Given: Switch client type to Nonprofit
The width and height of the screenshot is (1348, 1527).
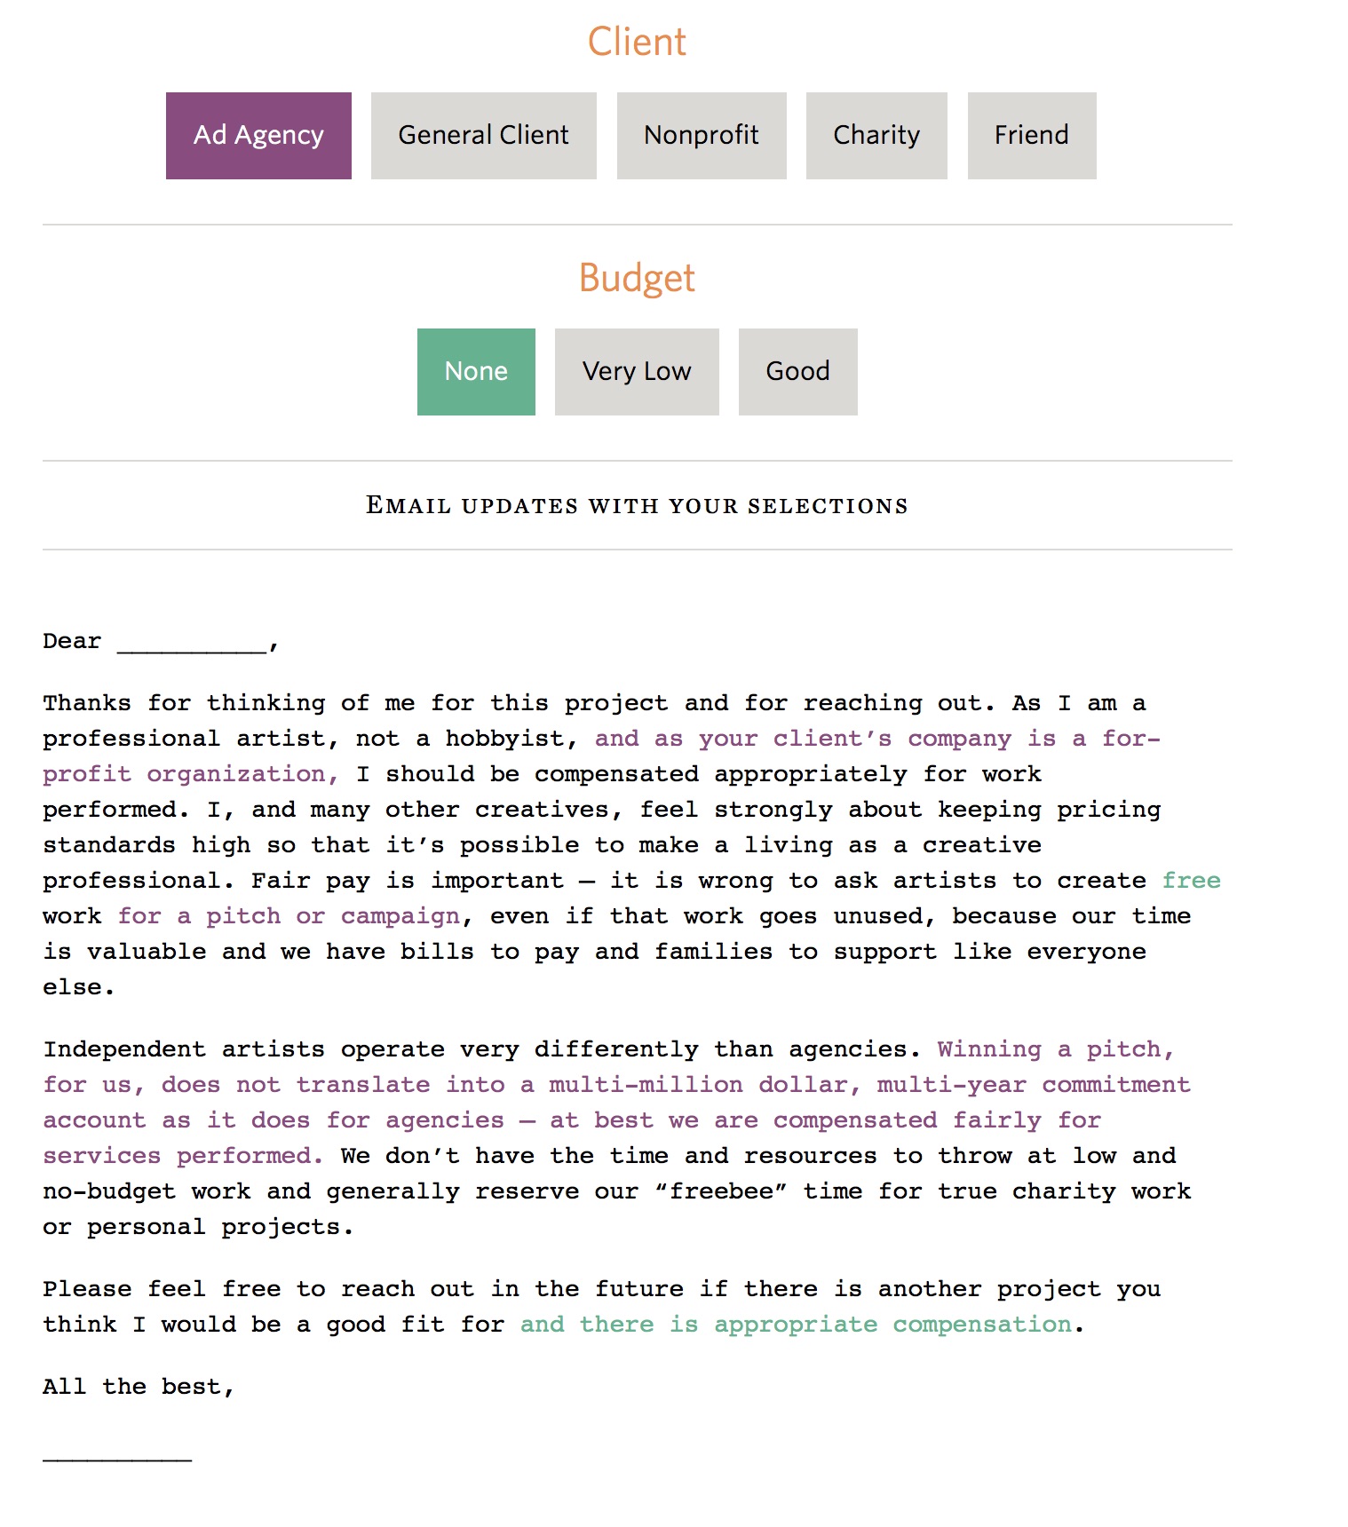Looking at the screenshot, I should (701, 136).
